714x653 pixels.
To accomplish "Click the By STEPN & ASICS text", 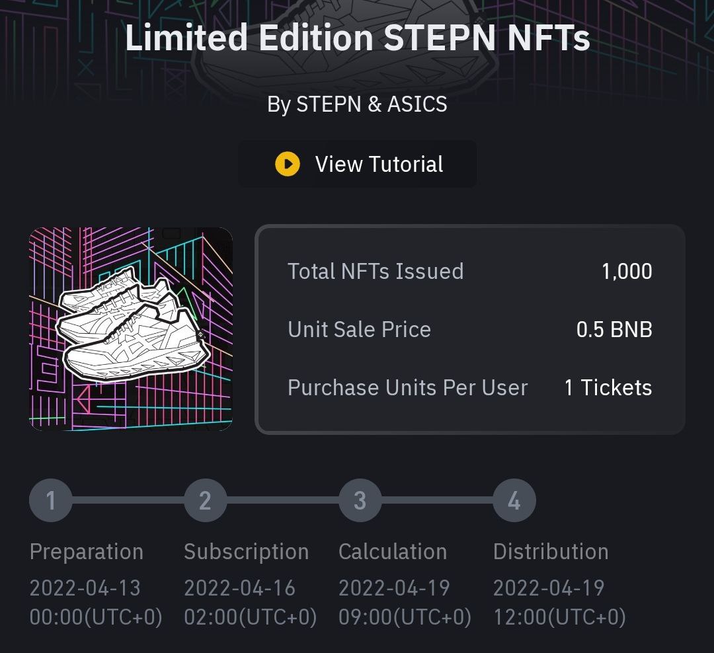I will [357, 104].
